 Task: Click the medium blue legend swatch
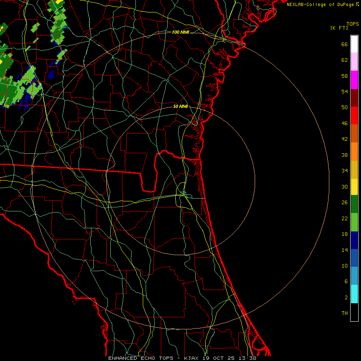[354, 258]
